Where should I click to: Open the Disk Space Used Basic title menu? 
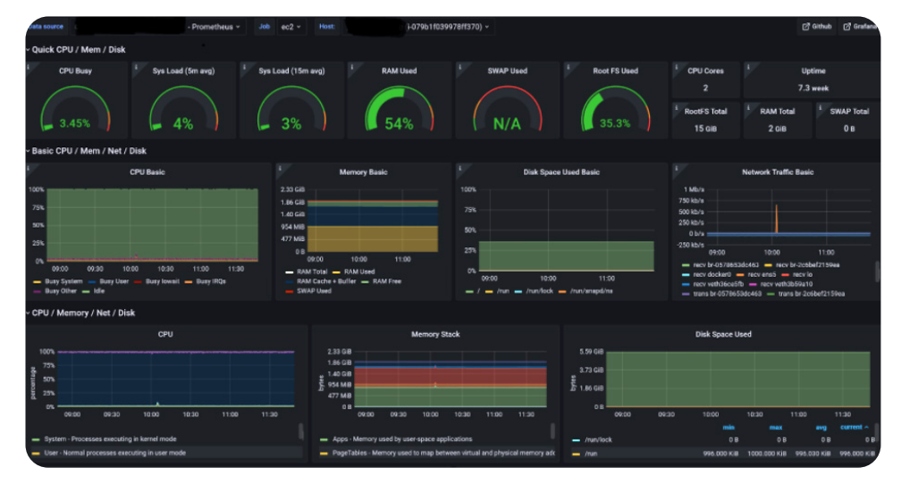[x=561, y=172]
